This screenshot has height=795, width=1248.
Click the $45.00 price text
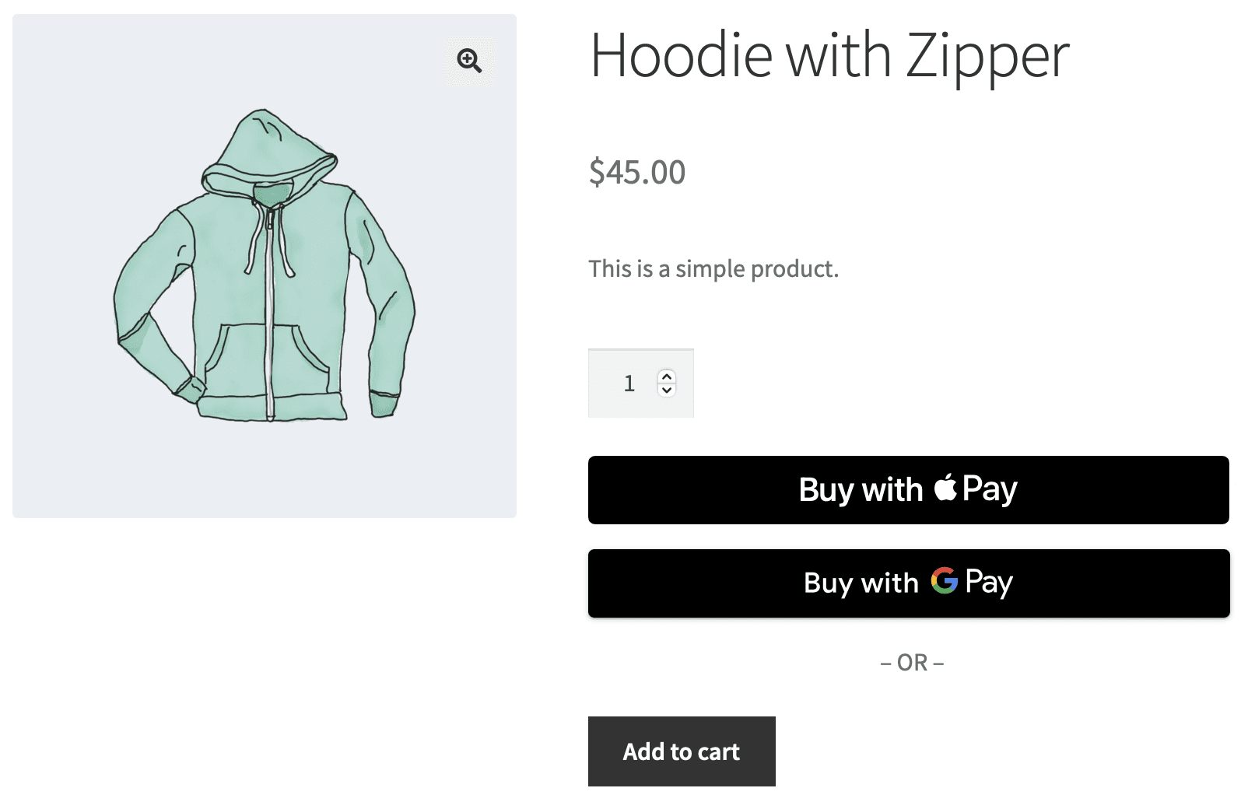pos(637,172)
